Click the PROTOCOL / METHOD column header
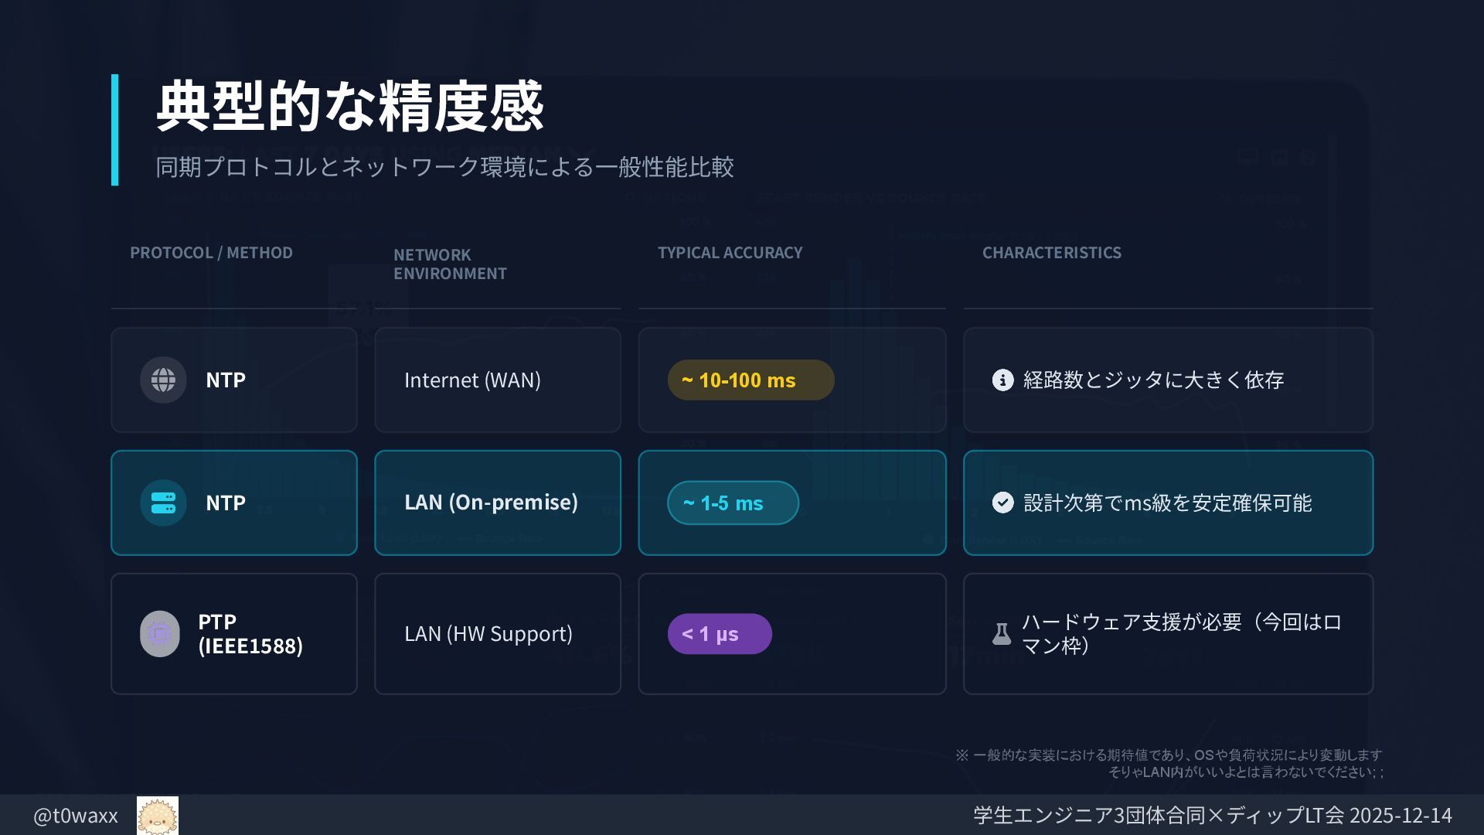This screenshot has height=835, width=1484. click(x=211, y=253)
